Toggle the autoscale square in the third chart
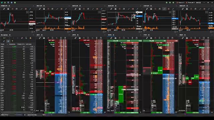Viewport: 214px width, 120px height. click(99, 12)
